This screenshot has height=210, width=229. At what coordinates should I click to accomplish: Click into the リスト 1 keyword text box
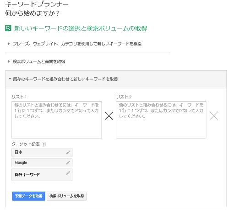(56, 120)
